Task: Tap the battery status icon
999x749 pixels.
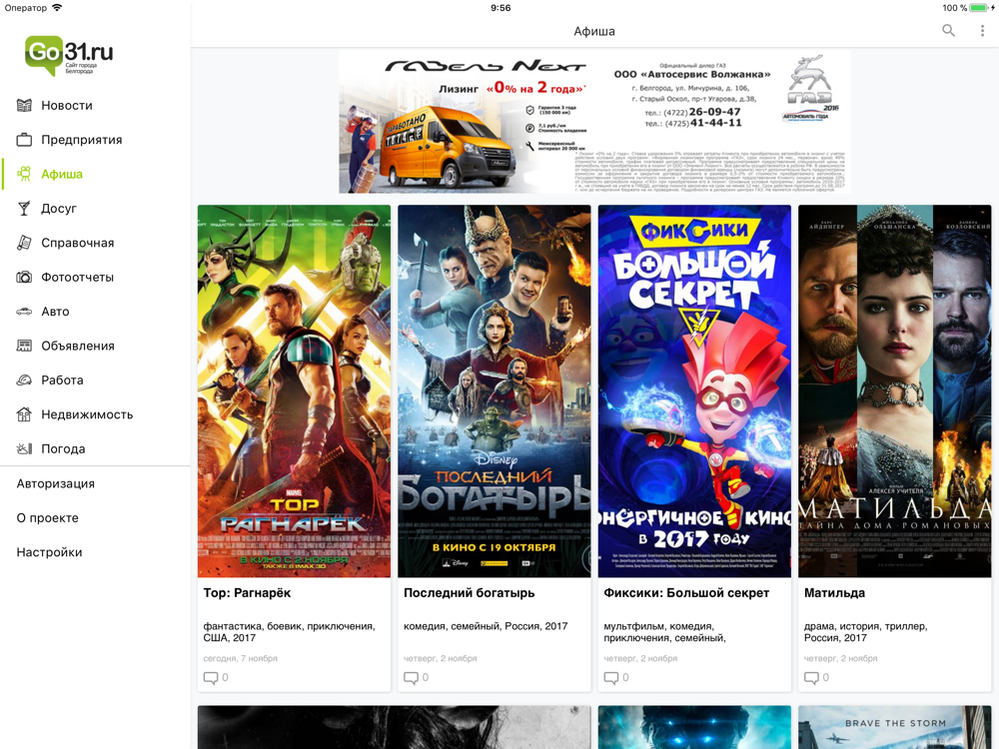Action: (x=981, y=8)
